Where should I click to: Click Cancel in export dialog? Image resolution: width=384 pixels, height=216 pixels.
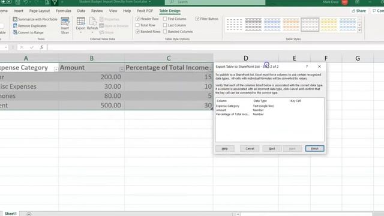(x=250, y=148)
